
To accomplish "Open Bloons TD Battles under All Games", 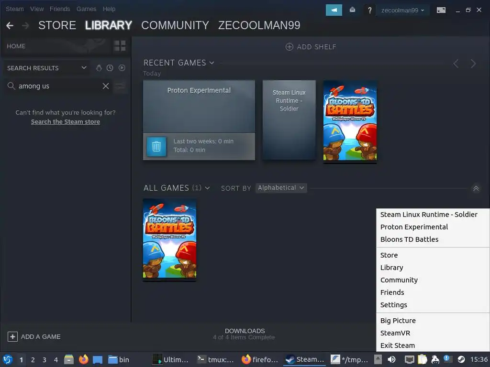I will tap(169, 238).
